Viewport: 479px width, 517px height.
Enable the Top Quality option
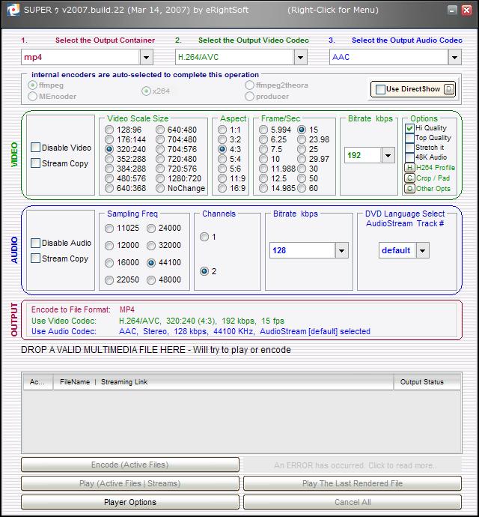coord(409,138)
